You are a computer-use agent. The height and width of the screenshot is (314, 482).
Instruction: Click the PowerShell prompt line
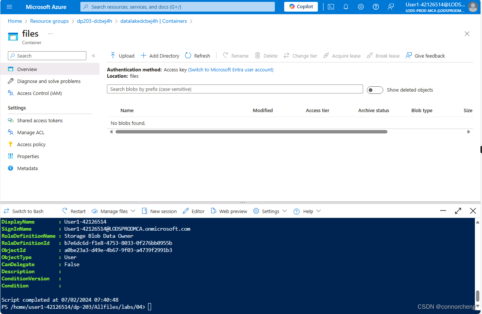76,307
